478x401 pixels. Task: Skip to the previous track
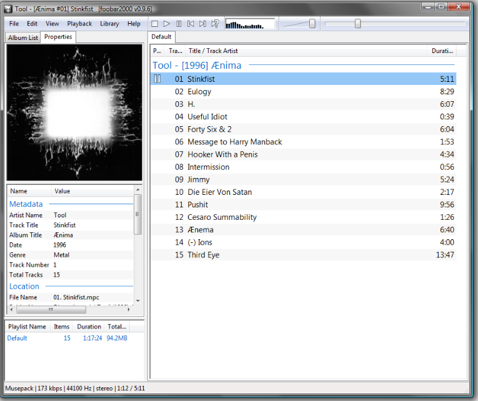pyautogui.click(x=191, y=24)
